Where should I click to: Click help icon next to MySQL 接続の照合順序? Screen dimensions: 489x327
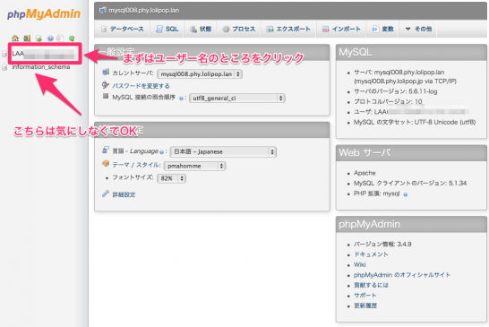coord(181,99)
